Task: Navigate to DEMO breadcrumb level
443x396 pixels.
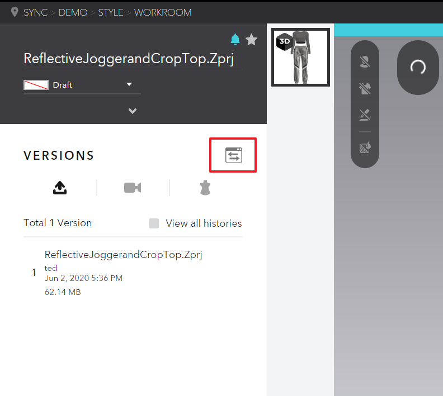Action: [x=73, y=12]
